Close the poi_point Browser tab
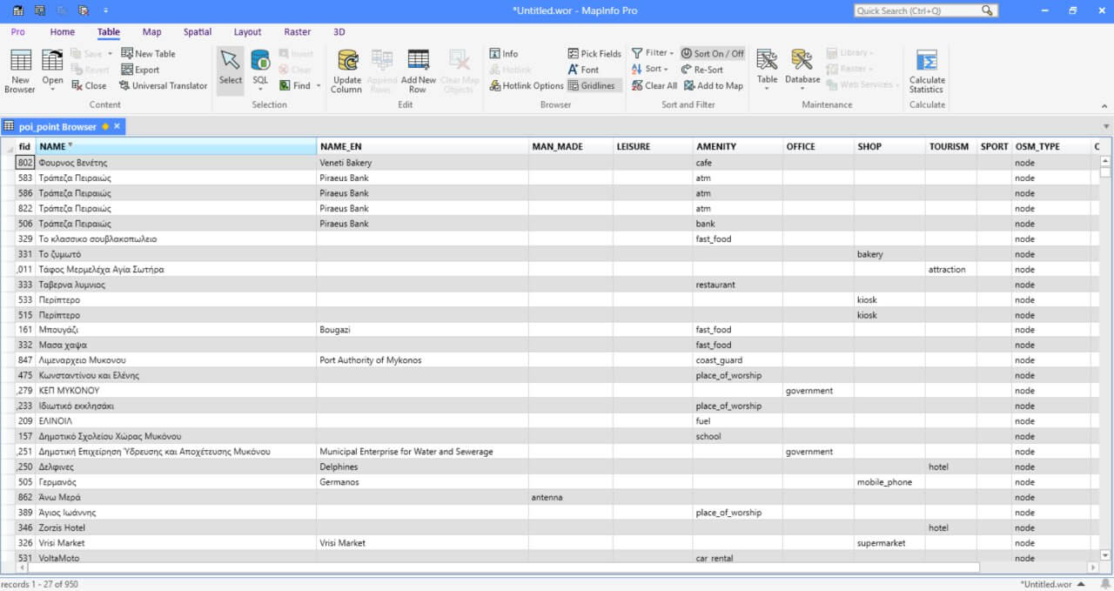The image size is (1114, 591). point(117,126)
